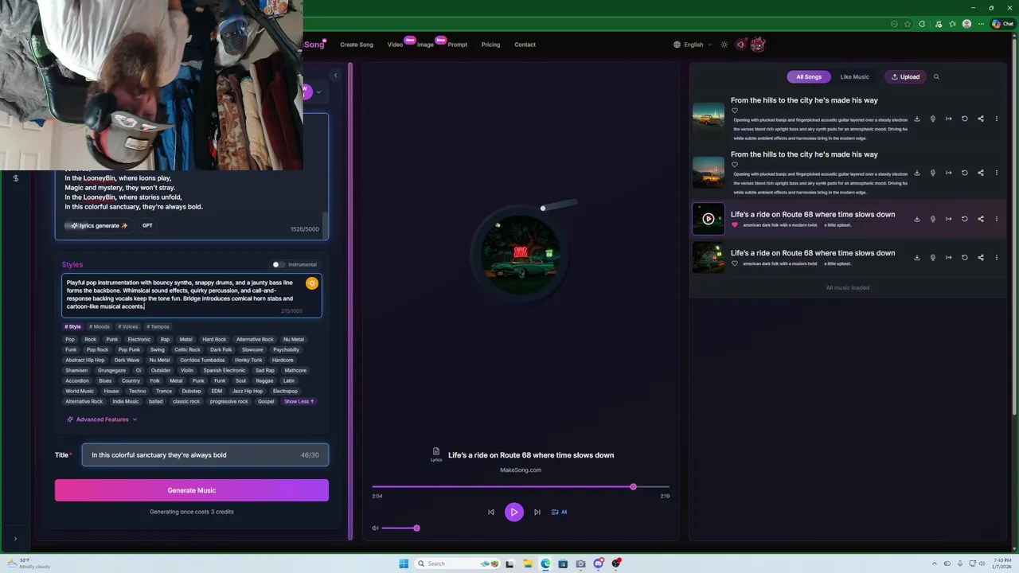Switch to the Moods tag tab
The height and width of the screenshot is (573, 1019).
pyautogui.click(x=100, y=326)
